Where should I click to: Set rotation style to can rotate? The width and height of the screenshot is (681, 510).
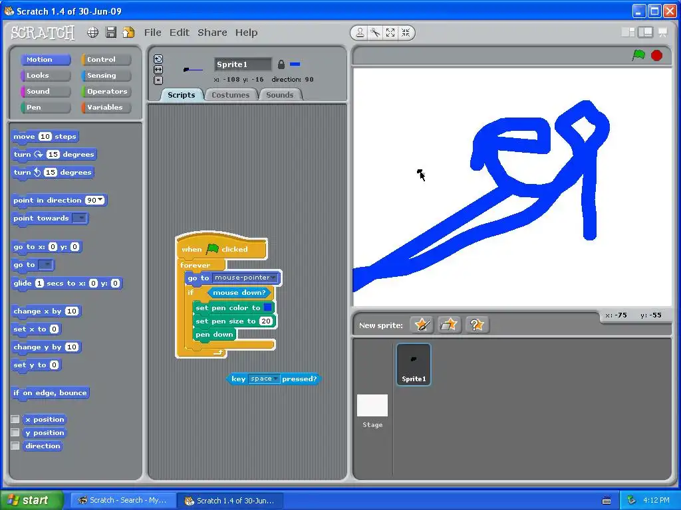158,59
